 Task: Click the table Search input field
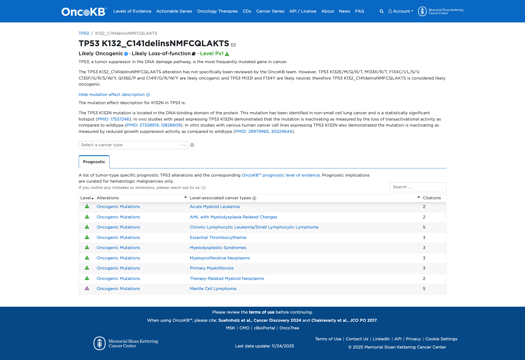pos(418,187)
